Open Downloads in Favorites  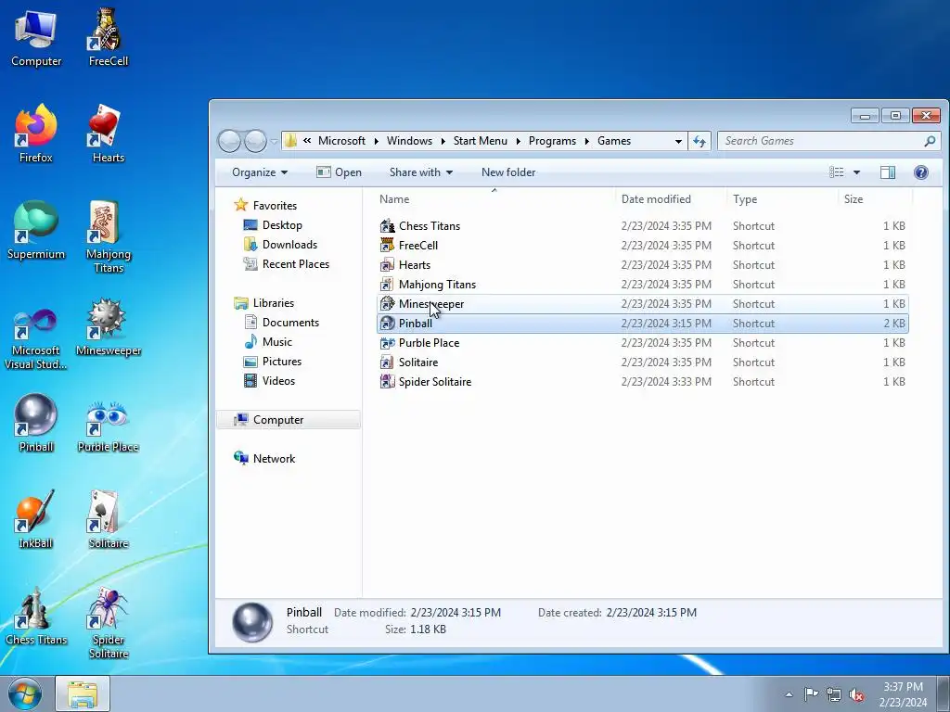(280, 245)
